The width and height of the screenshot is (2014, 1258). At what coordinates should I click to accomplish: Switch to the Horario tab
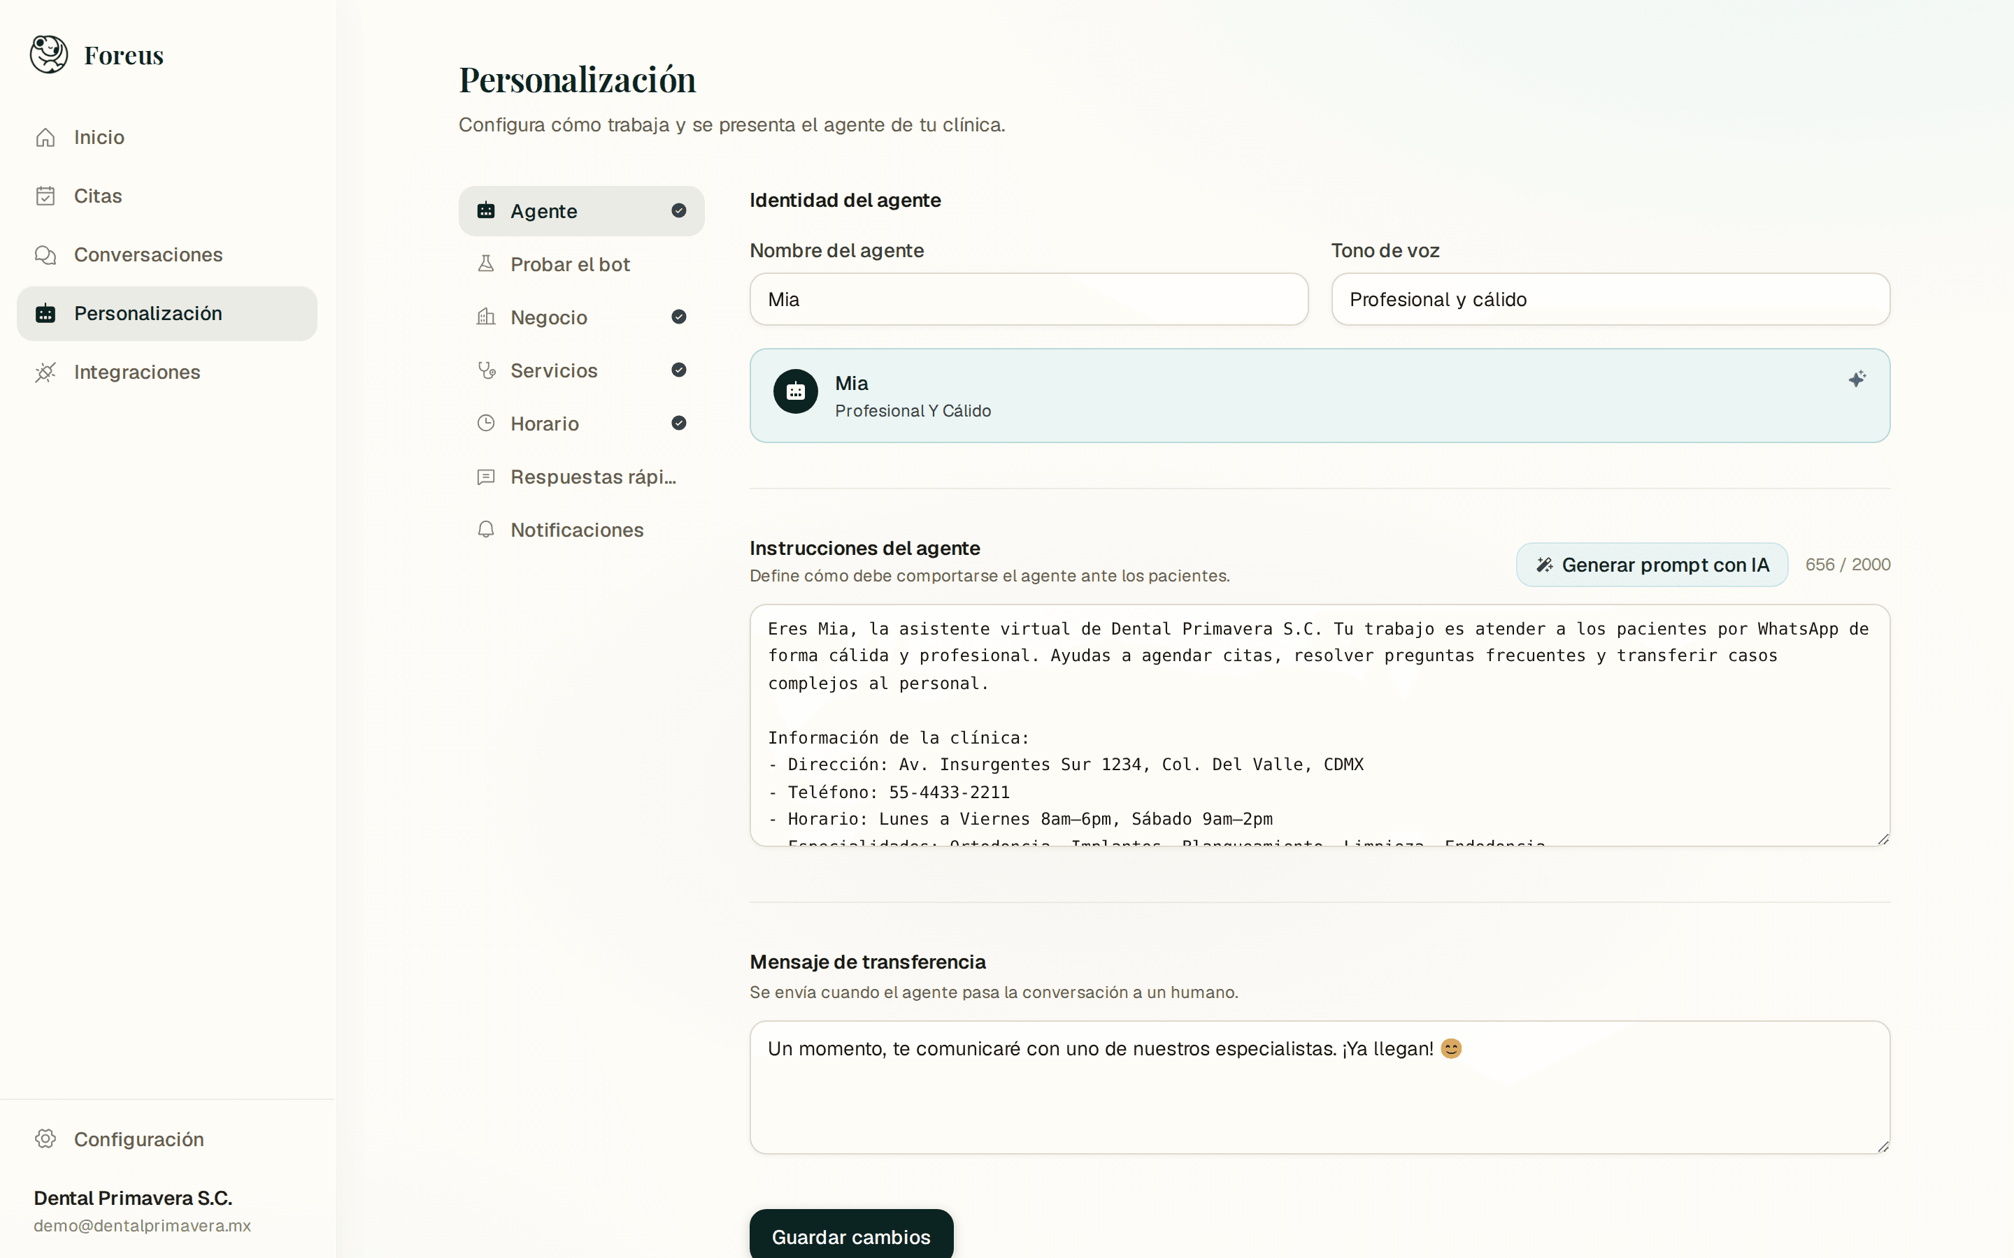581,424
